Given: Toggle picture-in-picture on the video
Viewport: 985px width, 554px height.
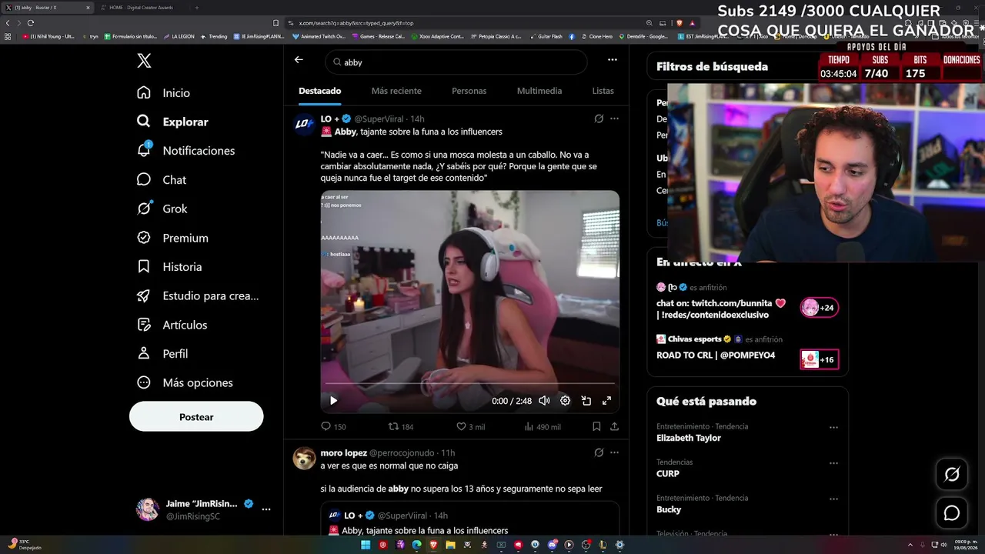Looking at the screenshot, I should [x=586, y=400].
